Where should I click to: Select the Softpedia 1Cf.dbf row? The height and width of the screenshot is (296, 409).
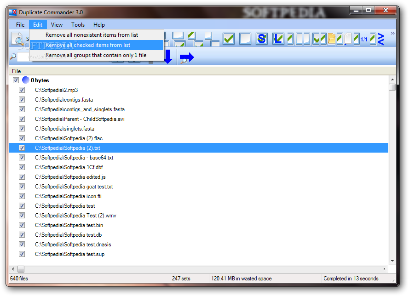coord(199,167)
